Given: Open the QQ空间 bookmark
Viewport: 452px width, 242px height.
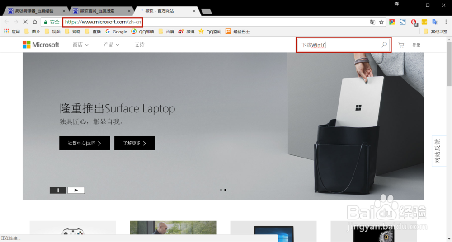Looking at the screenshot, I should pyautogui.click(x=210, y=32).
